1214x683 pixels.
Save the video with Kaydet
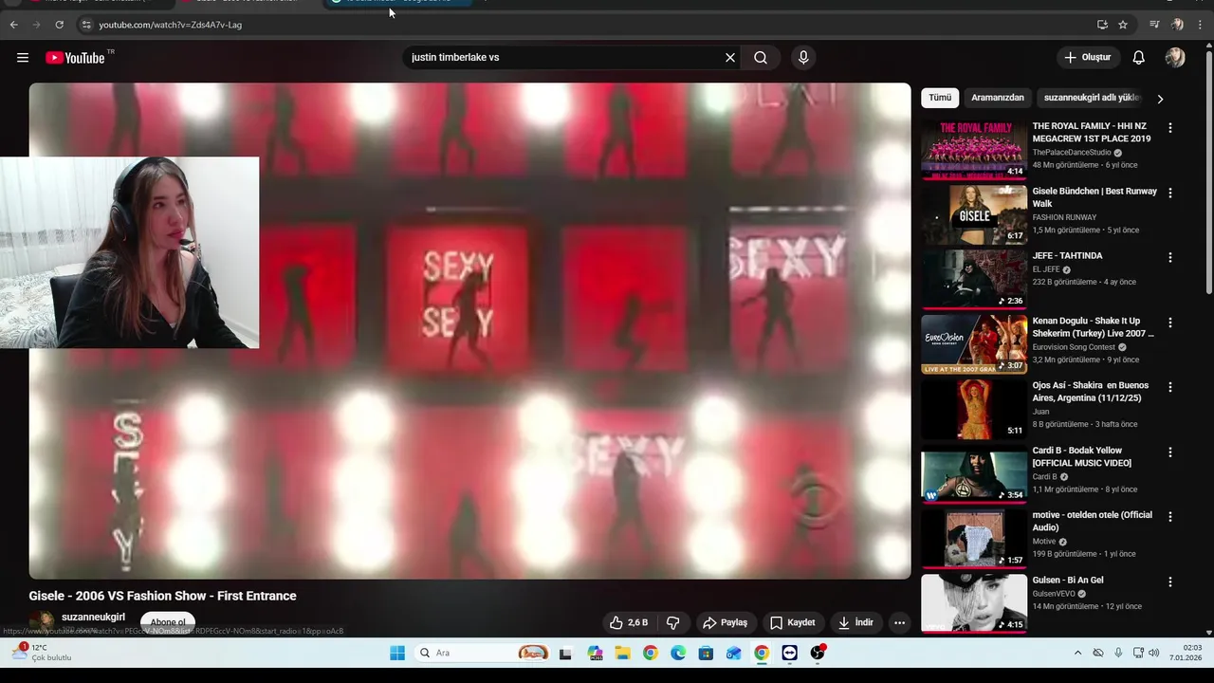click(x=793, y=622)
